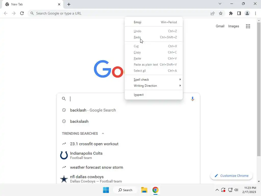Click into the Google search box

[x=128, y=99]
